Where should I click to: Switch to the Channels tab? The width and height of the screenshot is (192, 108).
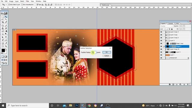tap(170, 23)
